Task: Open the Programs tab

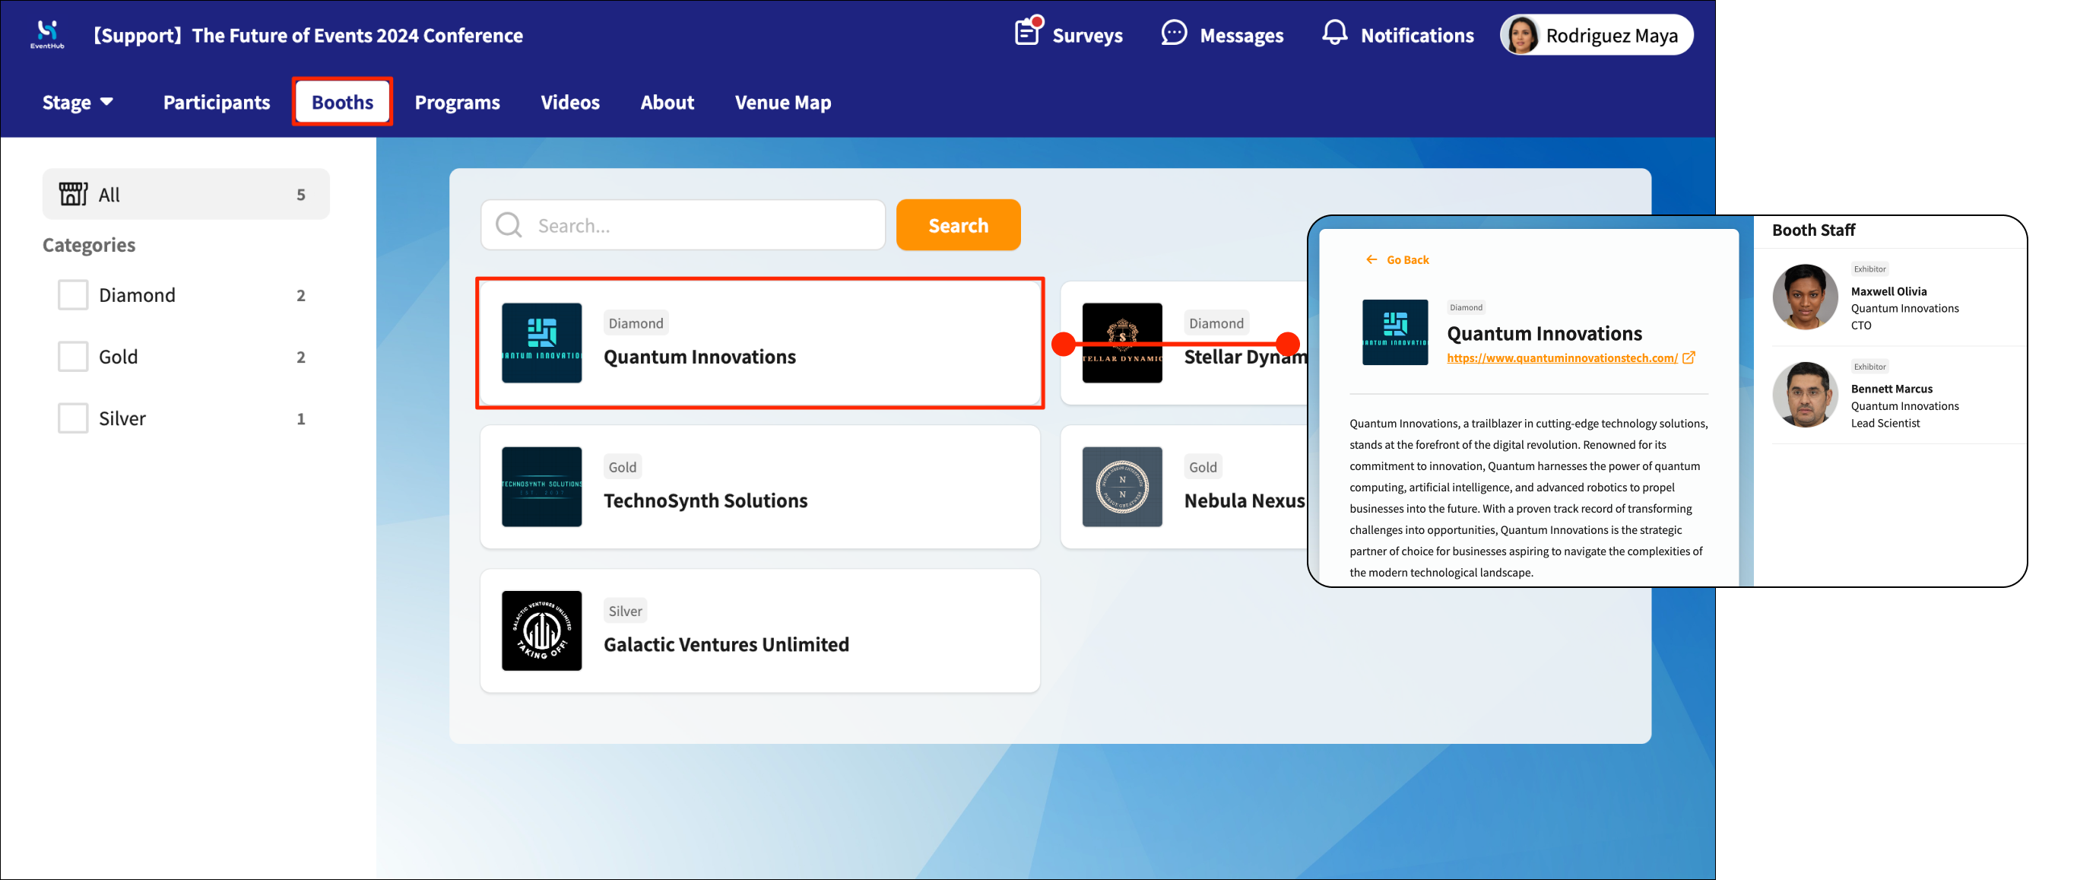Action: (457, 103)
